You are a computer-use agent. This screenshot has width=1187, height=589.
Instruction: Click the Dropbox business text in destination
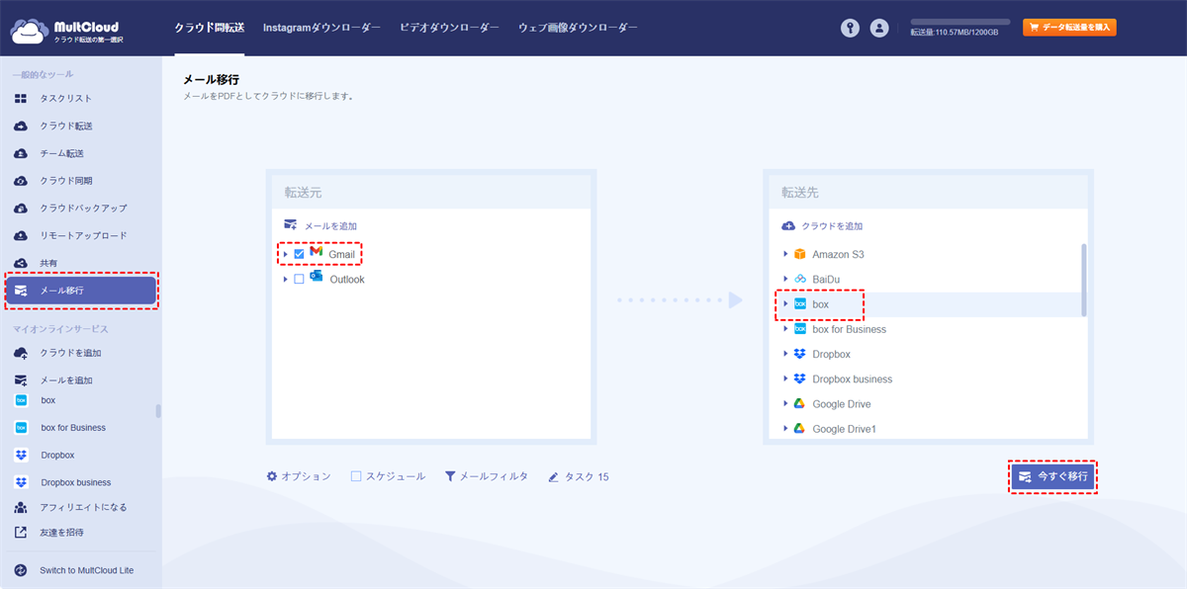click(853, 379)
